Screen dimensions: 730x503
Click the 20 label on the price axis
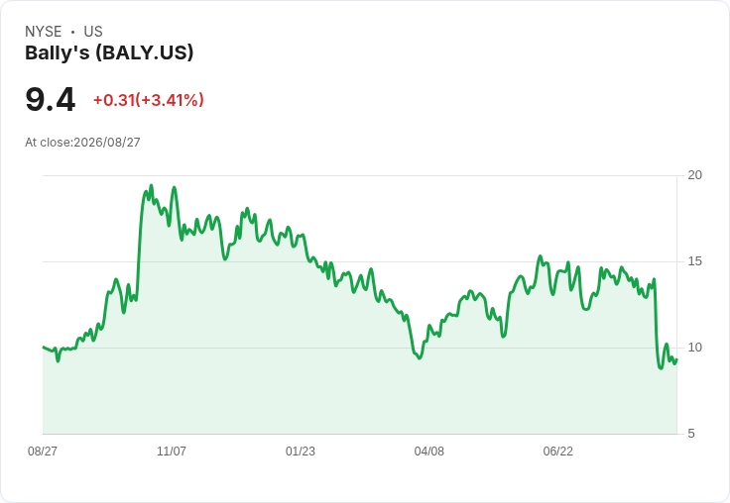[x=694, y=175]
